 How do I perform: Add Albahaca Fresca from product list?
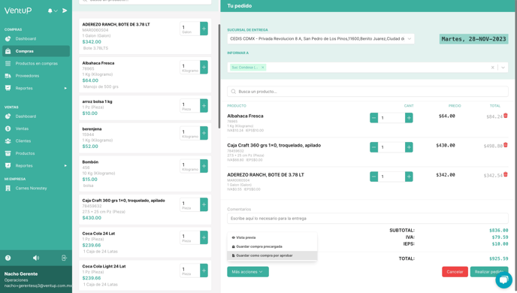(x=204, y=67)
